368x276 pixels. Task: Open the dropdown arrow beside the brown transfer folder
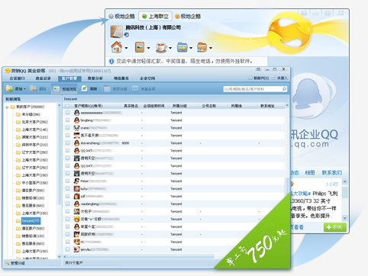pos(211,48)
